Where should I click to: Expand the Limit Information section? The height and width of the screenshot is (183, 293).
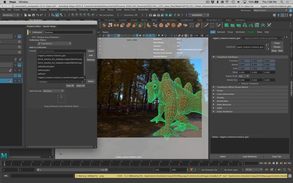(x=214, y=94)
